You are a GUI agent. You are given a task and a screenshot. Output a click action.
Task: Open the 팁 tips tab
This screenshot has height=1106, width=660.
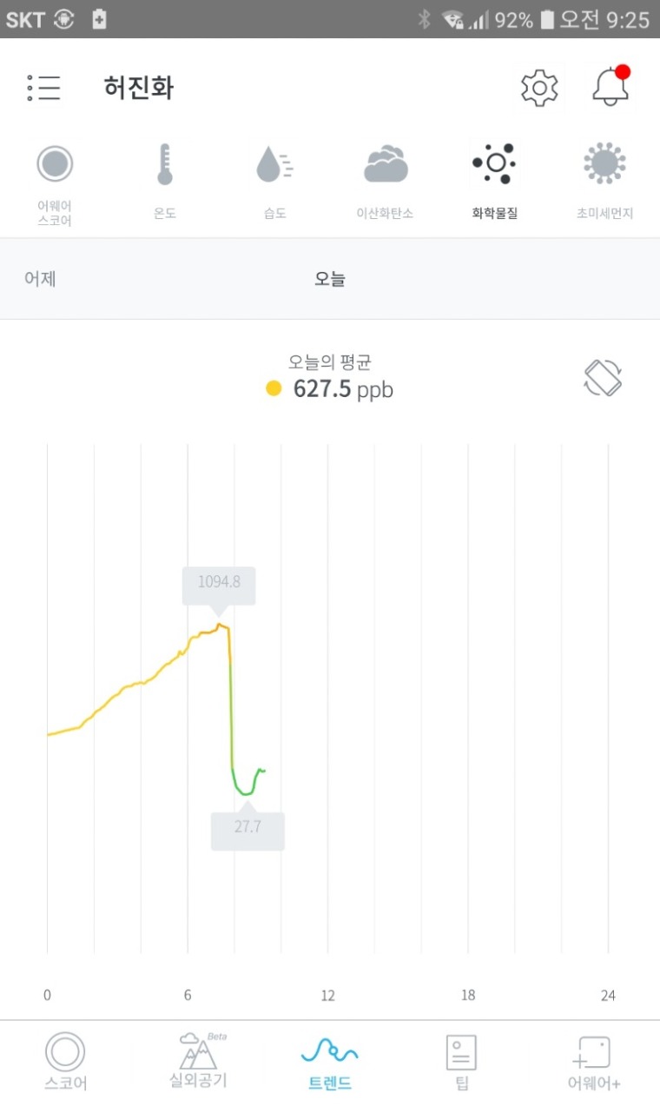click(461, 1061)
